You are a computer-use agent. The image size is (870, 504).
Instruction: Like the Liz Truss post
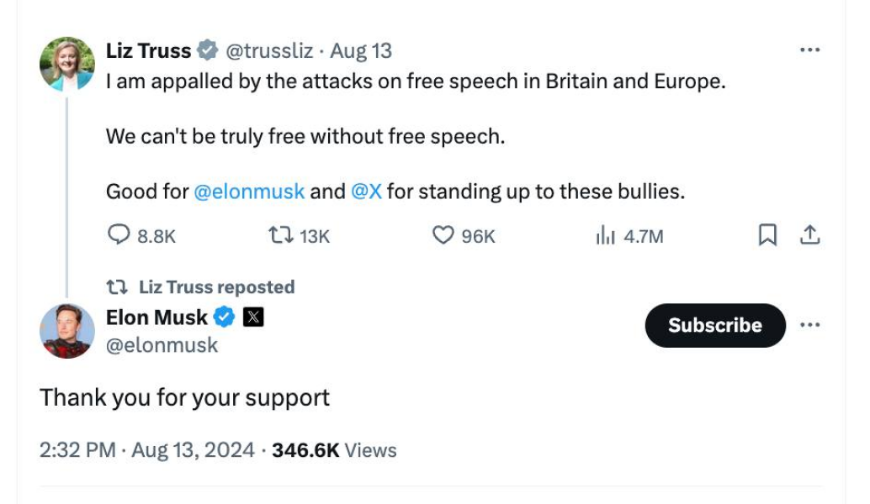[x=443, y=236]
